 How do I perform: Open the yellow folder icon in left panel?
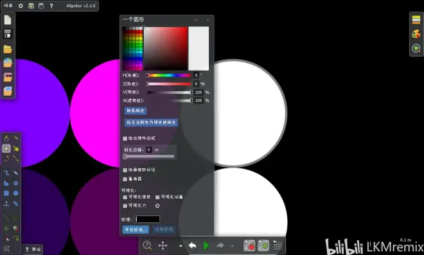[x=8, y=49]
